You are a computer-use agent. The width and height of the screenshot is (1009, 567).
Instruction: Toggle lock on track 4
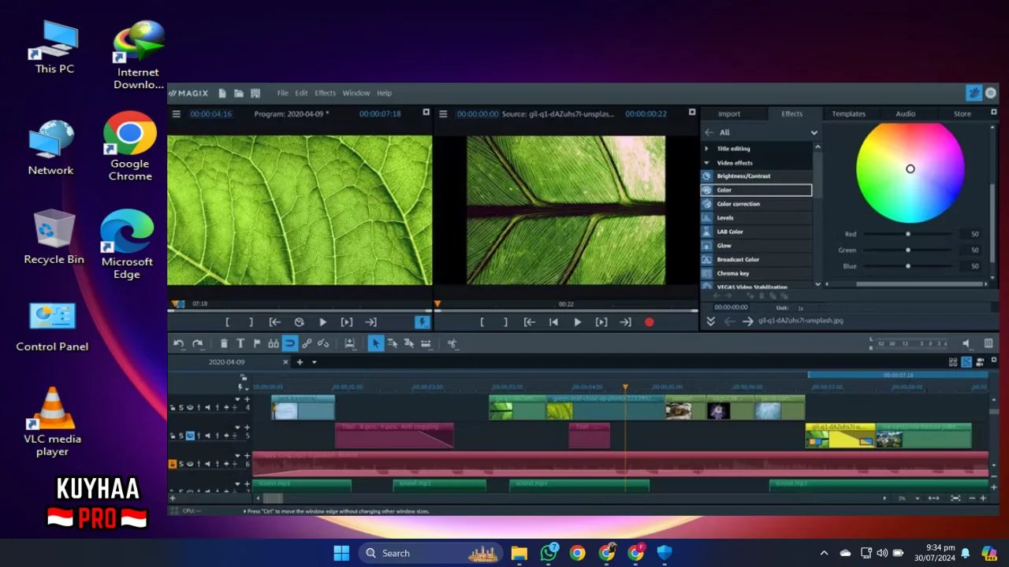point(173,407)
